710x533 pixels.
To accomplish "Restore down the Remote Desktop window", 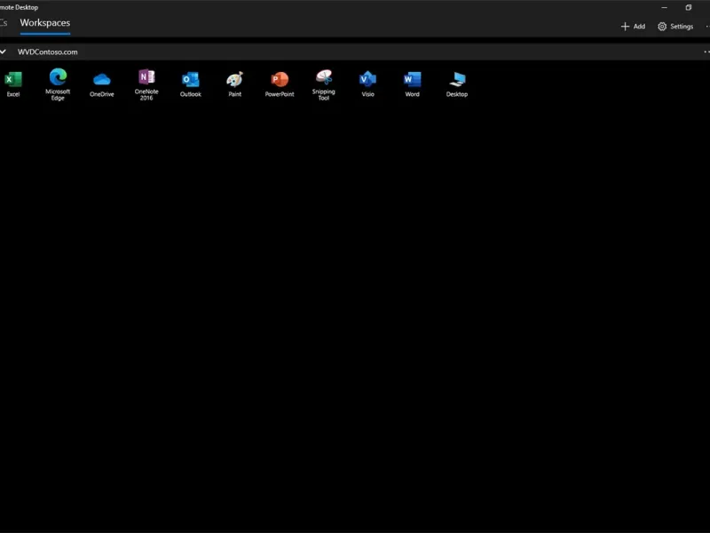I will coord(689,7).
